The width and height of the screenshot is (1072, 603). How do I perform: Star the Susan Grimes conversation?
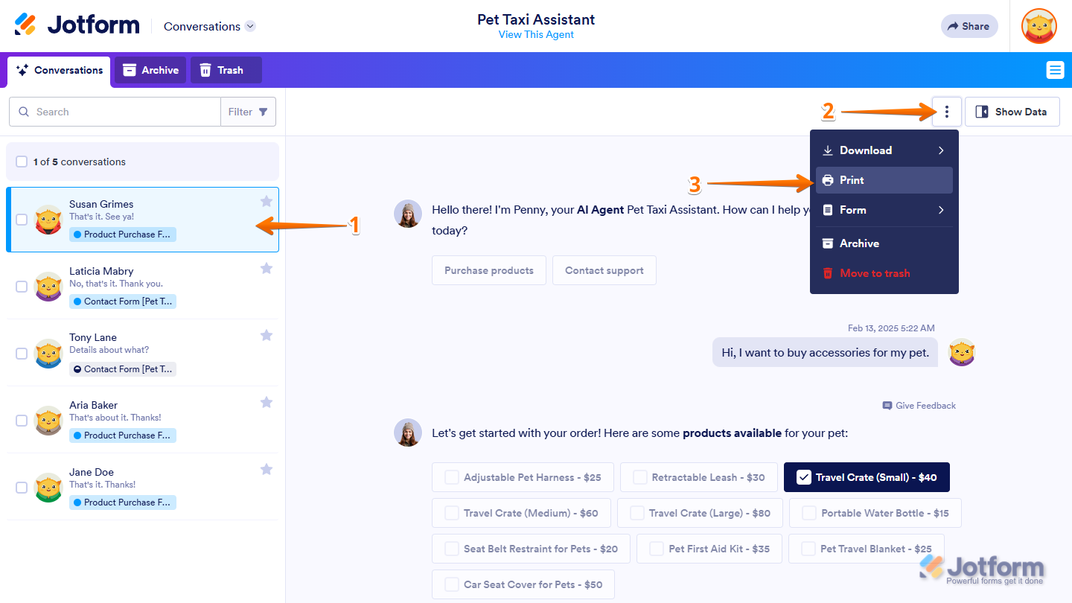[x=267, y=201]
